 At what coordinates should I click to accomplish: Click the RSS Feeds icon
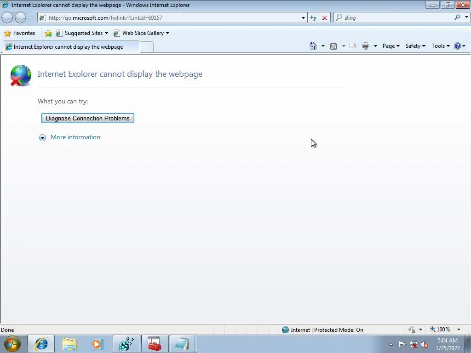[333, 46]
